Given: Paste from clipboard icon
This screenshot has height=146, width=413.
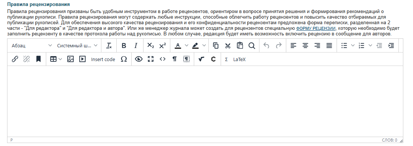Looking at the screenshot, I should [240, 46].
